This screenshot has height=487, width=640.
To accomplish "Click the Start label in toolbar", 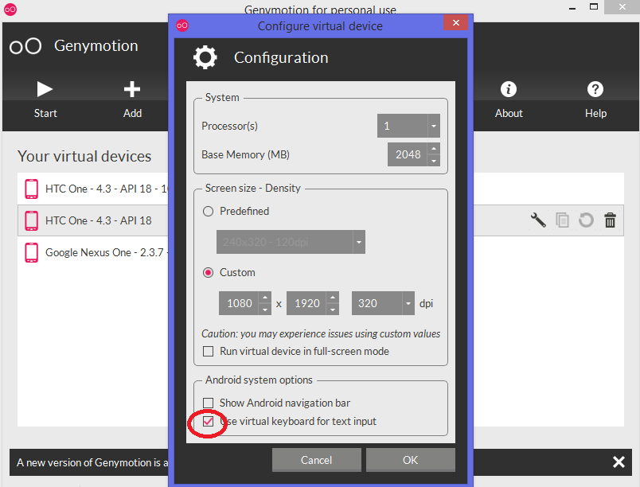I will pyautogui.click(x=45, y=113).
